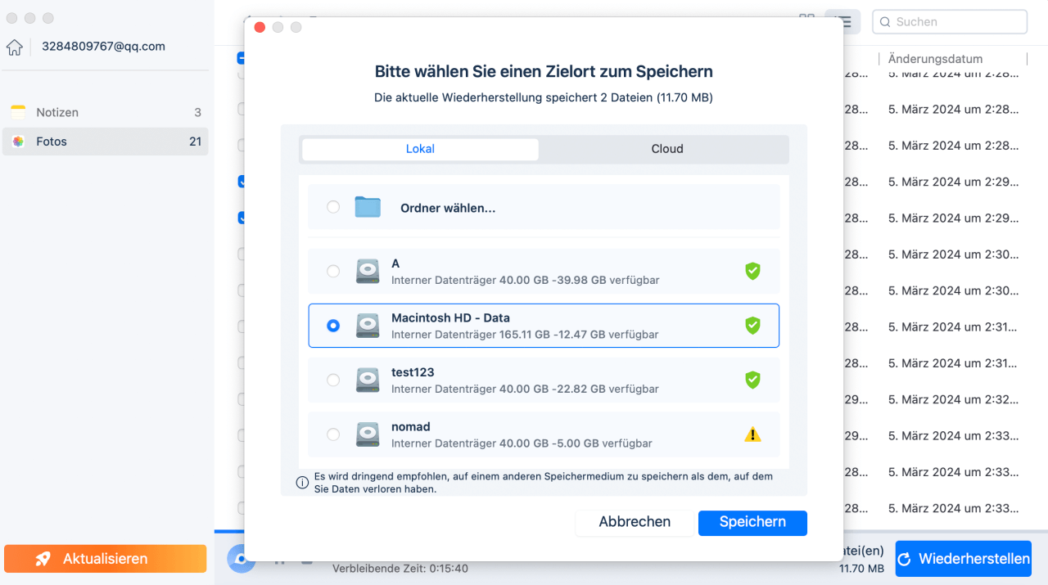Focus the Suchen search field
The image size is (1048, 585).
click(x=950, y=22)
